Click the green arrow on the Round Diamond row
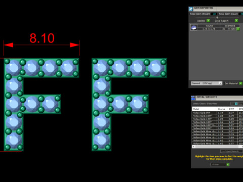Viewport: 243px width, 182px height. (x=238, y=29)
